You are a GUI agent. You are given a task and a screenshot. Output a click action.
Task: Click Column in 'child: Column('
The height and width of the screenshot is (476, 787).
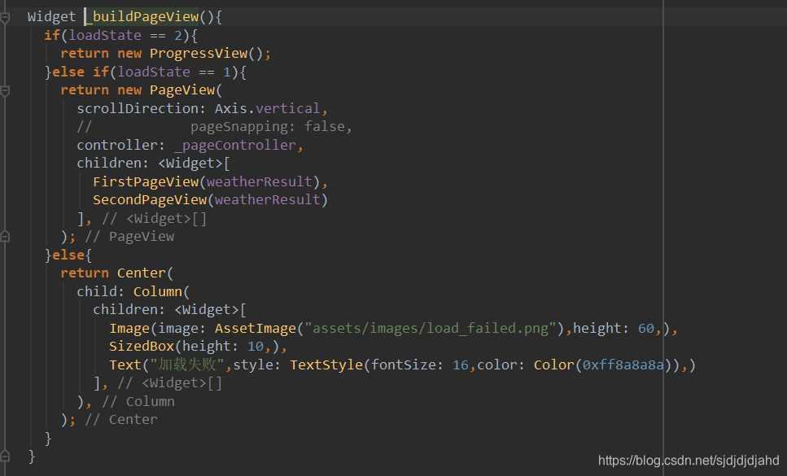tap(158, 292)
